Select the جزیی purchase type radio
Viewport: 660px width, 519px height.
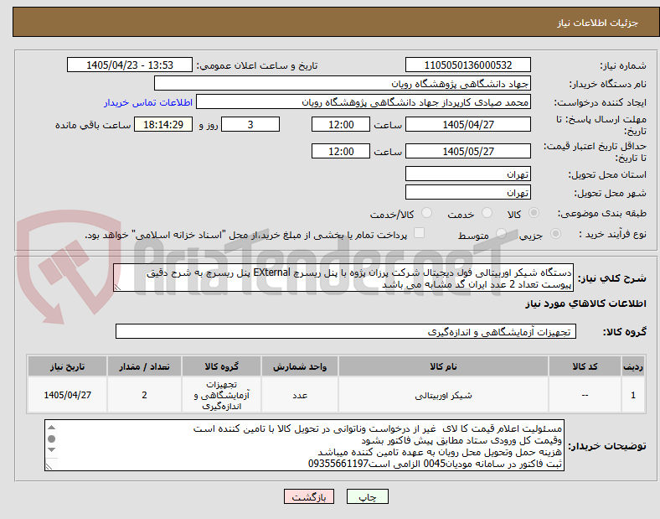(x=555, y=234)
